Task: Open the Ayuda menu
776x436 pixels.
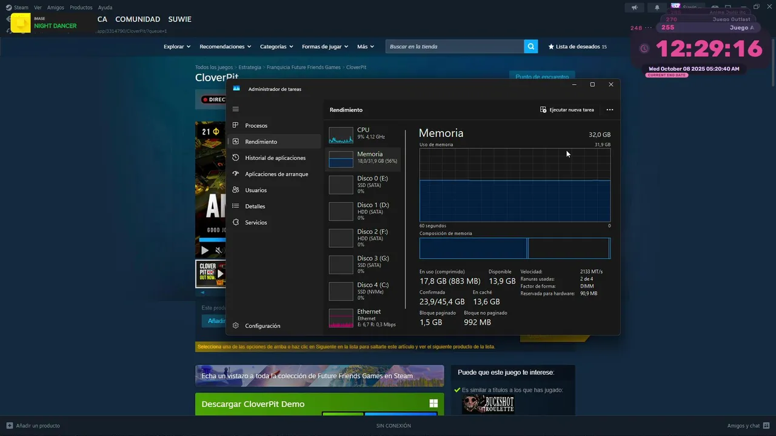Action: click(105, 8)
